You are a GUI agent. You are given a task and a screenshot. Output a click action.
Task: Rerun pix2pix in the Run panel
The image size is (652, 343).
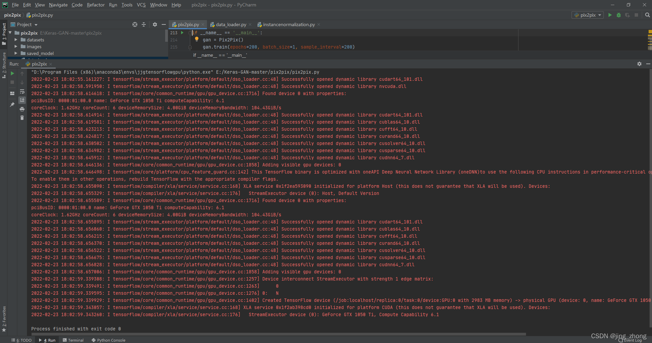point(13,73)
